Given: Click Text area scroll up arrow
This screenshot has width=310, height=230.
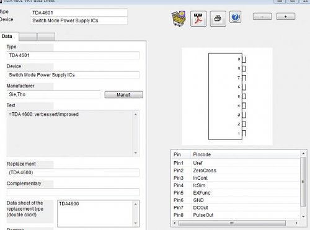Looking at the screenshot, I should (x=136, y=114).
